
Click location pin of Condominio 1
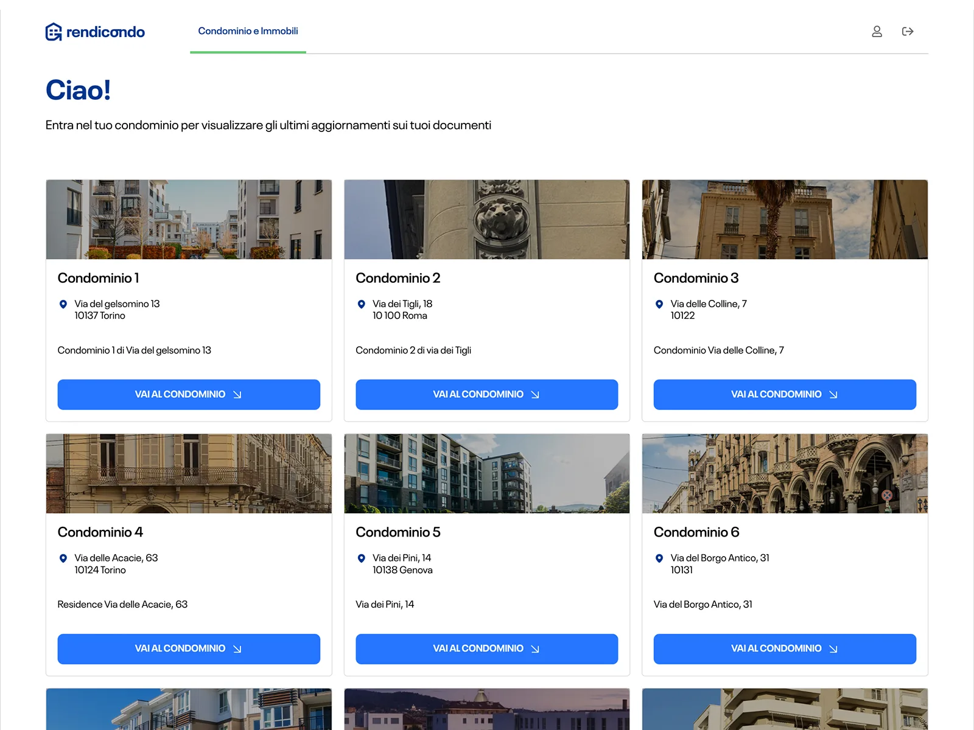(63, 304)
